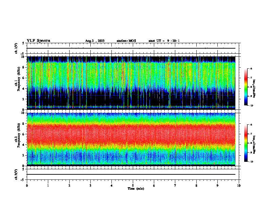The height and width of the screenshot is (208, 269).
Task: Select the "Time (min)" x-axis label
Action: (x=136, y=189)
